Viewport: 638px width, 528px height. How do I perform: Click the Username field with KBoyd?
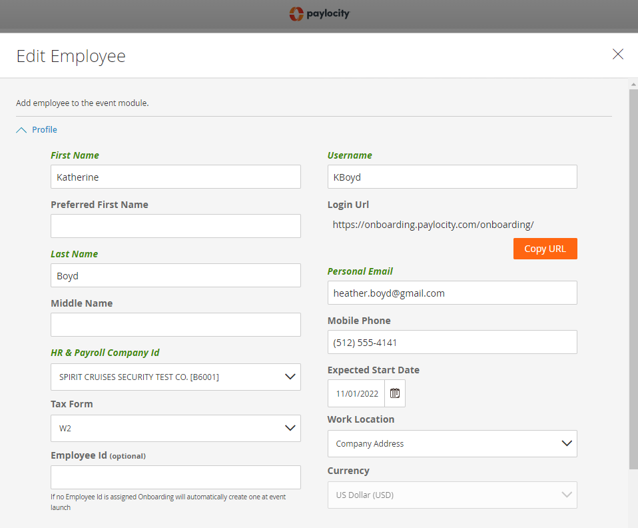[x=452, y=177]
